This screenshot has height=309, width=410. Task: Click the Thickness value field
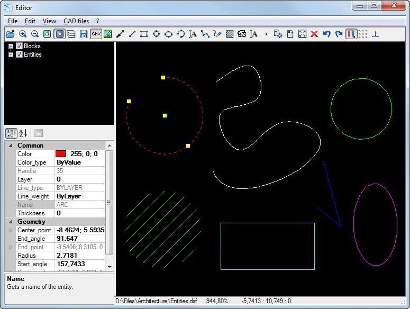[80, 213]
